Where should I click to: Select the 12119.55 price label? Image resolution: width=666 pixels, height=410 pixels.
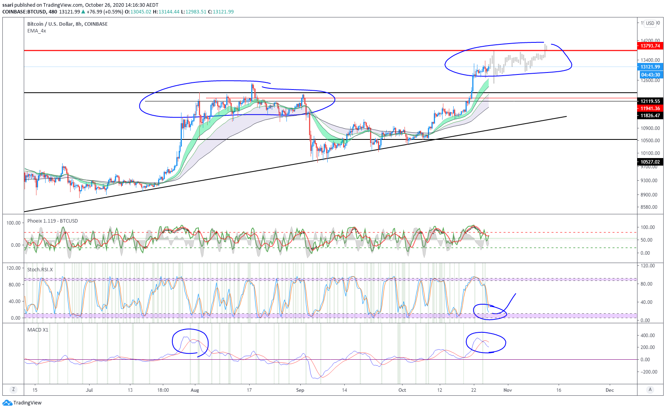click(650, 101)
